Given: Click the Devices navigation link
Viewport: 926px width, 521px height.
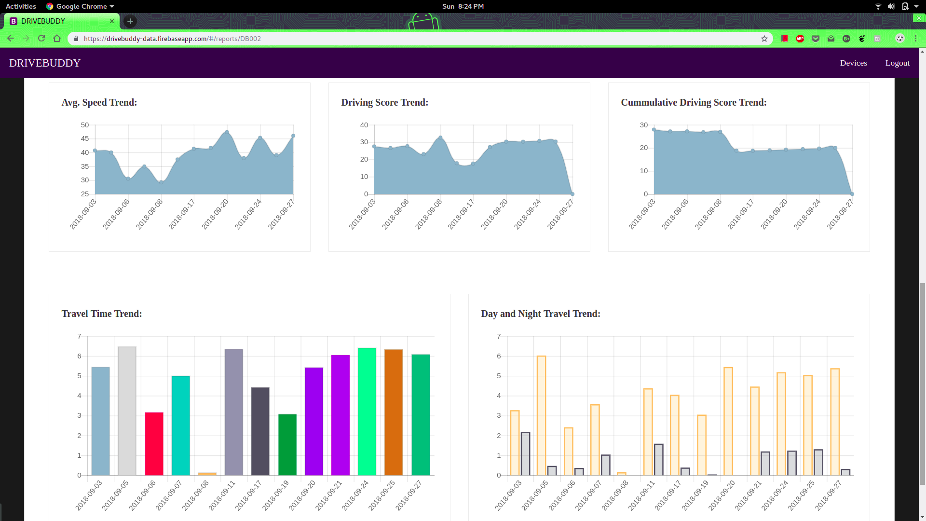Looking at the screenshot, I should tap(853, 63).
